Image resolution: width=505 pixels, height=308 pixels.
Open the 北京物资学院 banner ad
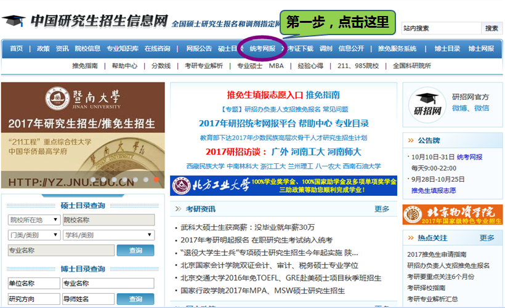(452, 214)
